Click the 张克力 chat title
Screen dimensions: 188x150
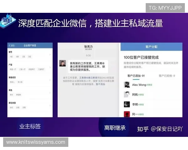point(88,47)
